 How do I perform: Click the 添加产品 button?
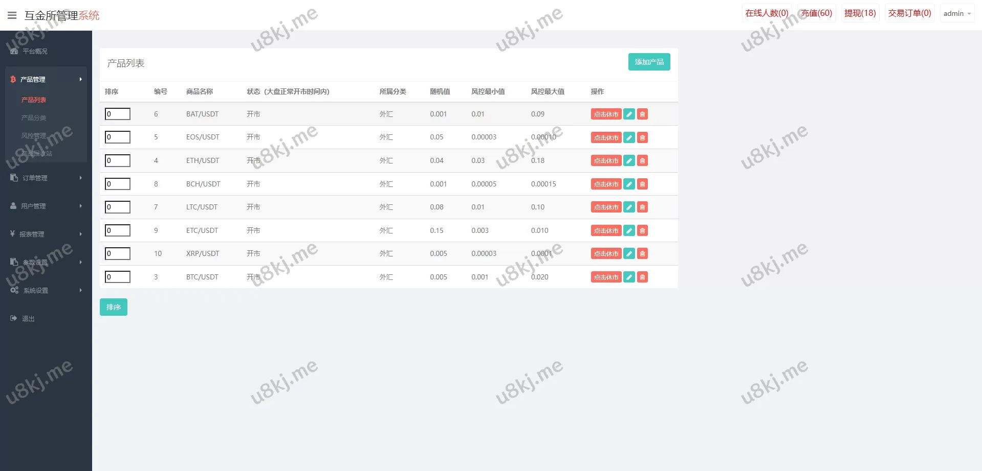coord(649,62)
